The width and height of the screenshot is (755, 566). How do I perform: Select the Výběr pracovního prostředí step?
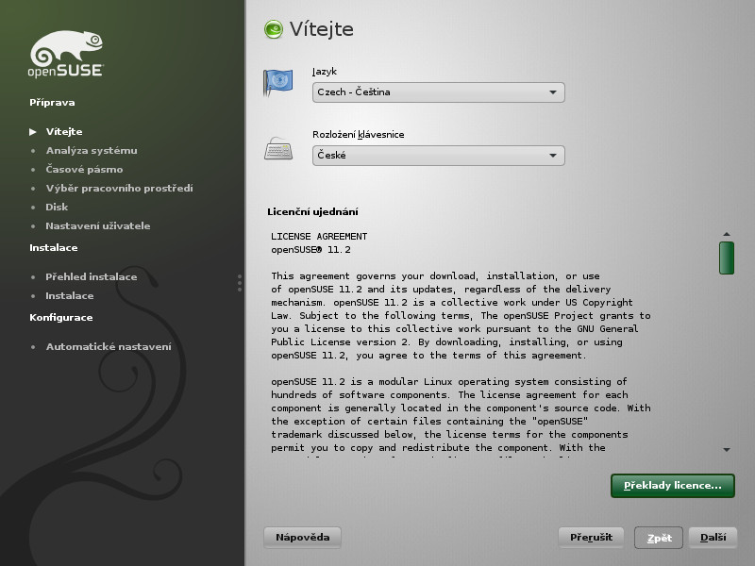pos(120,188)
